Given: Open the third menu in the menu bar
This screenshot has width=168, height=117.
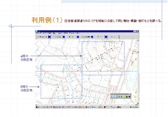Looking at the screenshot, I should tap(49, 33).
